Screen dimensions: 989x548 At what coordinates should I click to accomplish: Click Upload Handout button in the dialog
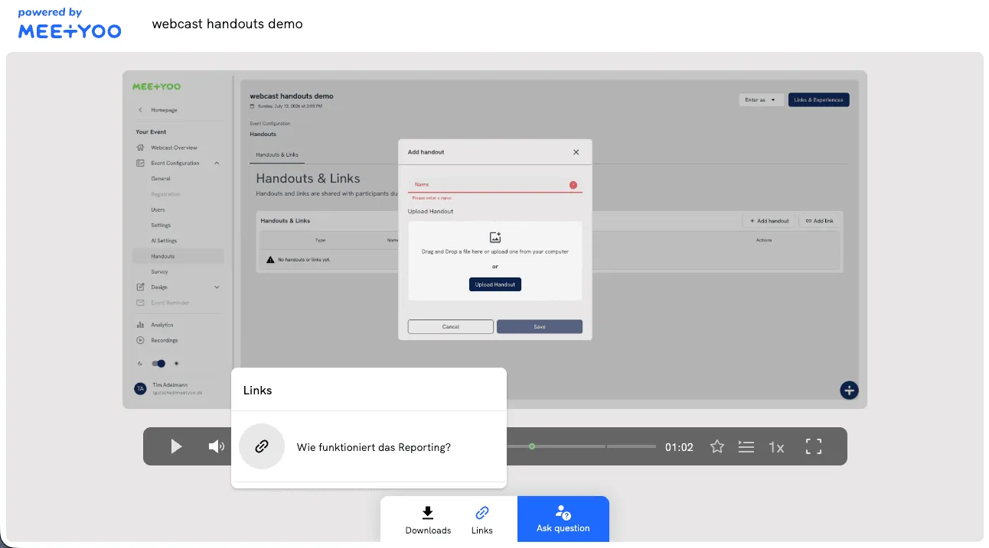tap(495, 284)
